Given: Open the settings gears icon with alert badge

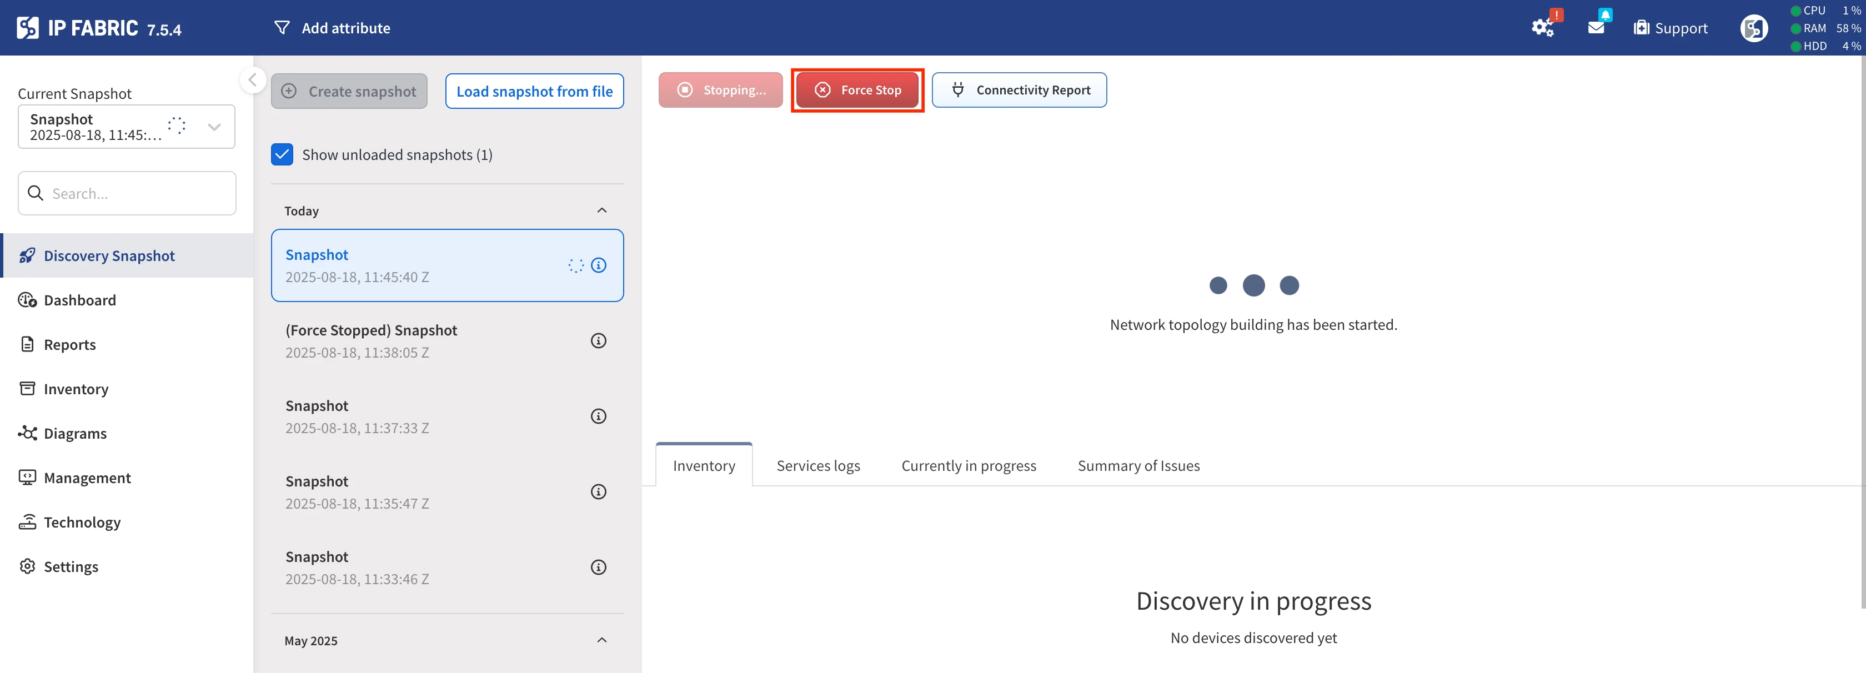Looking at the screenshot, I should tap(1542, 28).
